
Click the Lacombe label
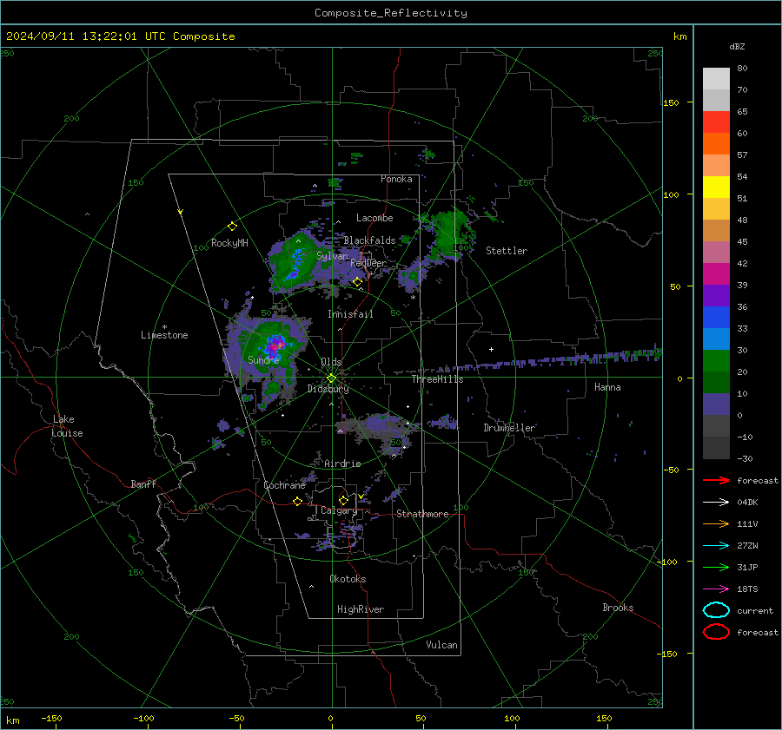click(374, 218)
